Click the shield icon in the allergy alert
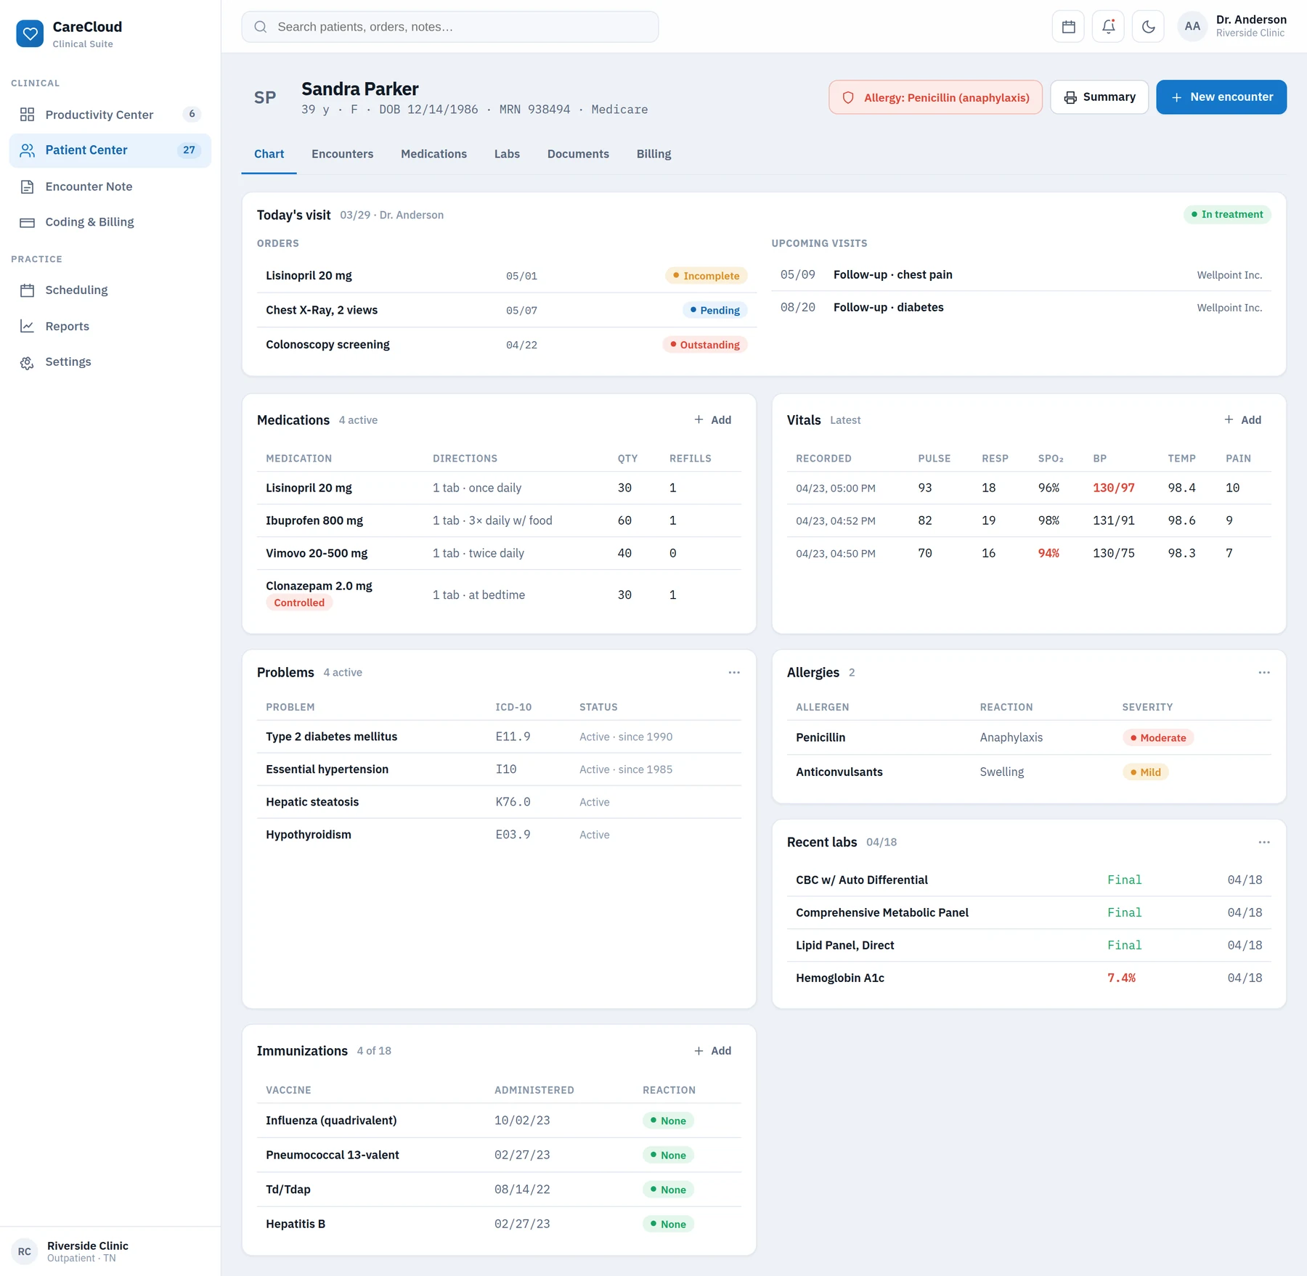The image size is (1307, 1276). [x=847, y=98]
